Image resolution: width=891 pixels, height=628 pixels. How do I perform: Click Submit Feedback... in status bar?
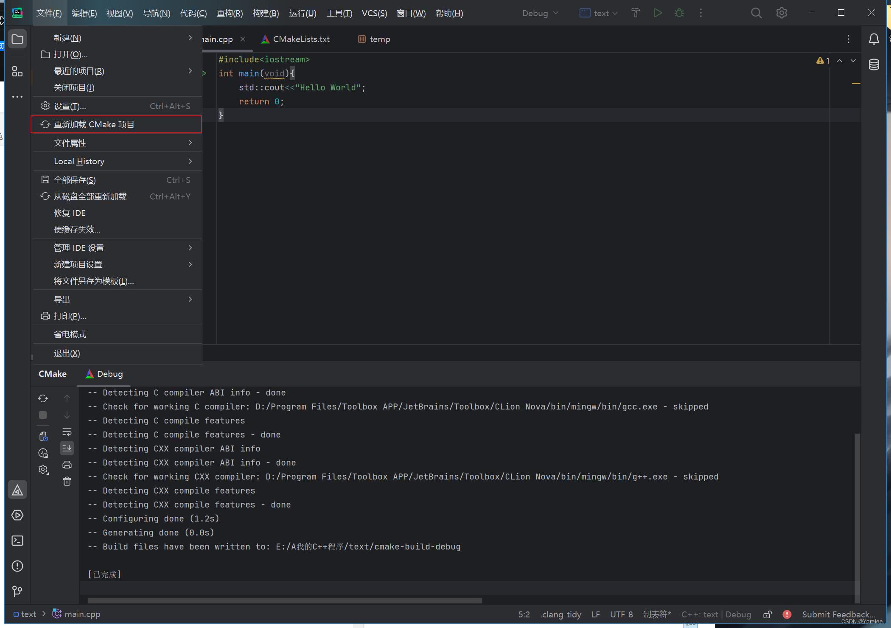click(x=838, y=614)
